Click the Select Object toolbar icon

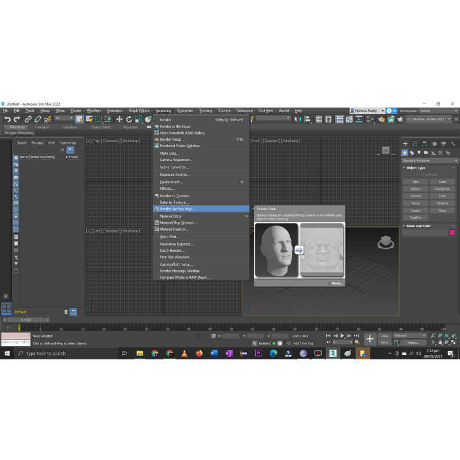(x=79, y=119)
